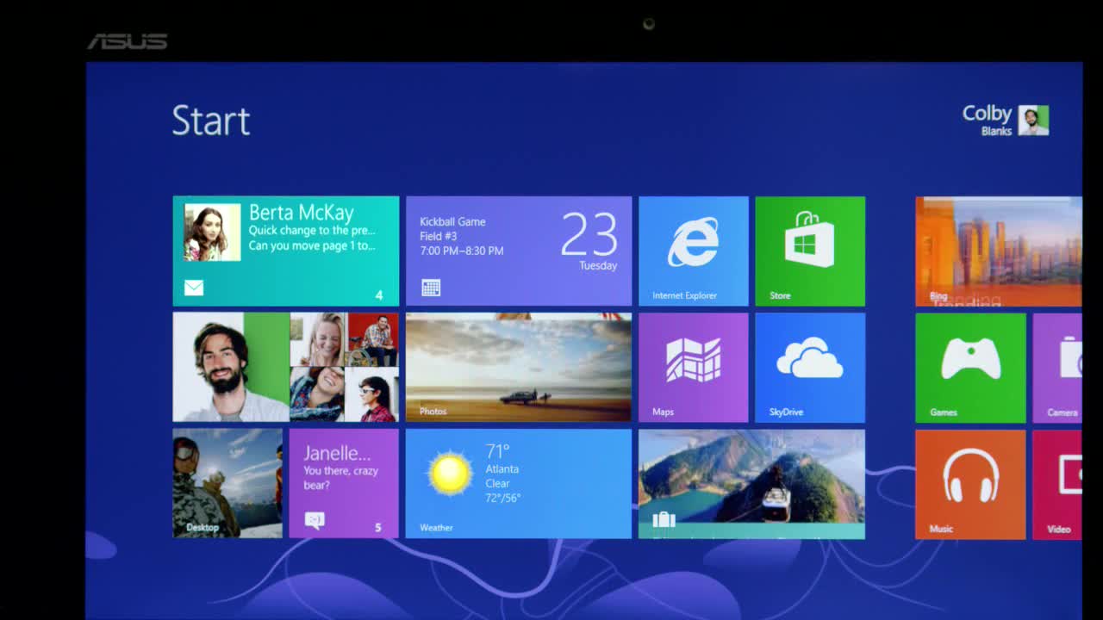
Task: Open the Desktop tile
Action: click(227, 484)
